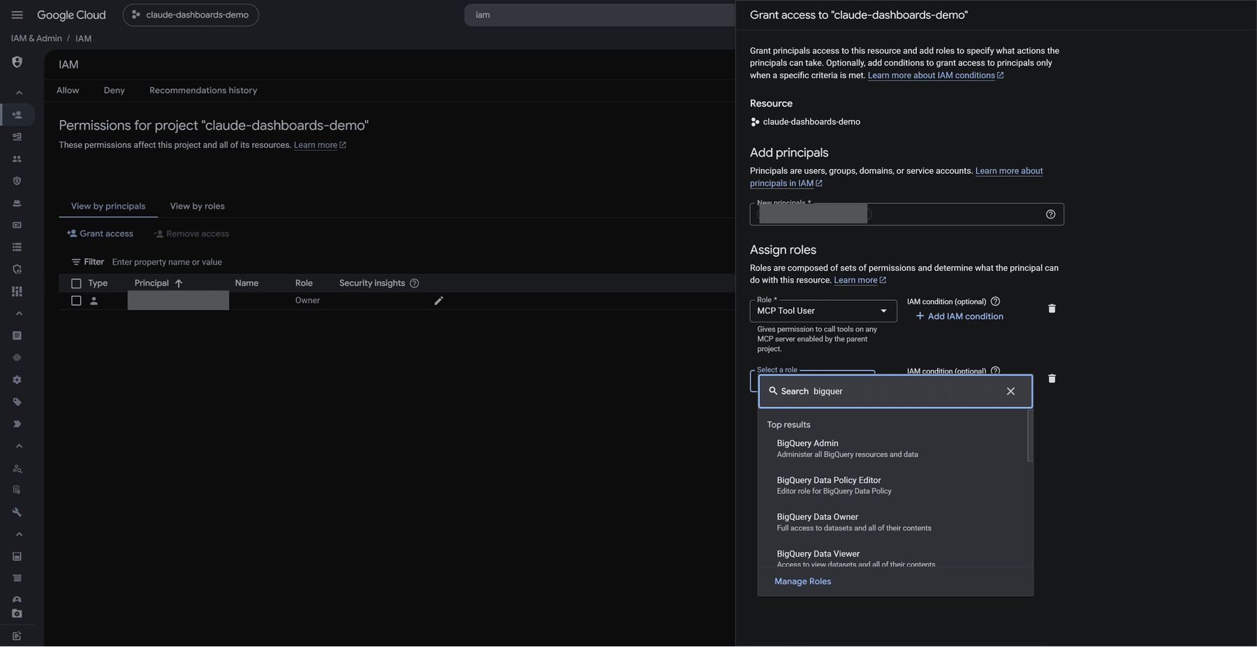Switch to the Deny tab

[x=115, y=91]
